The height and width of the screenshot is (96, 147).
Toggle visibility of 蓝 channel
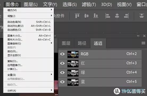[x=62, y=82]
